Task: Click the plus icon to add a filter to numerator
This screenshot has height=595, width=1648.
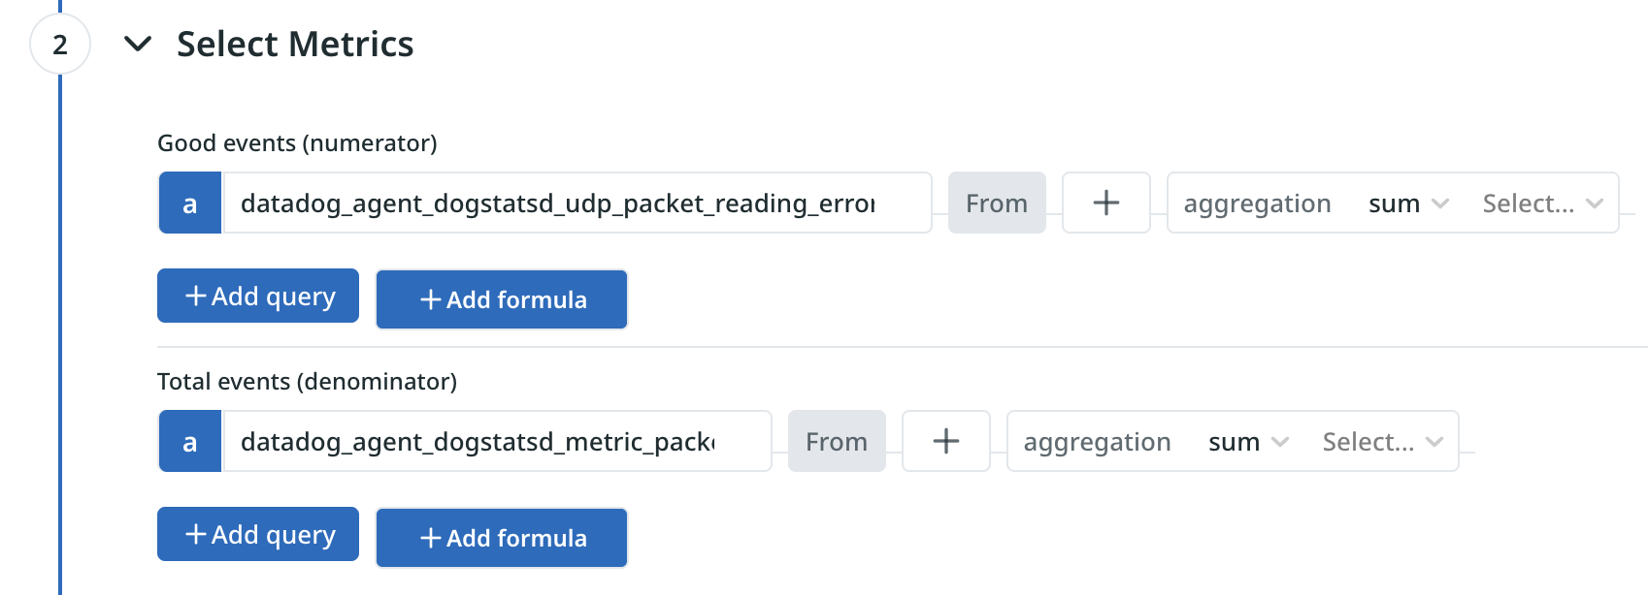Action: tap(1105, 203)
